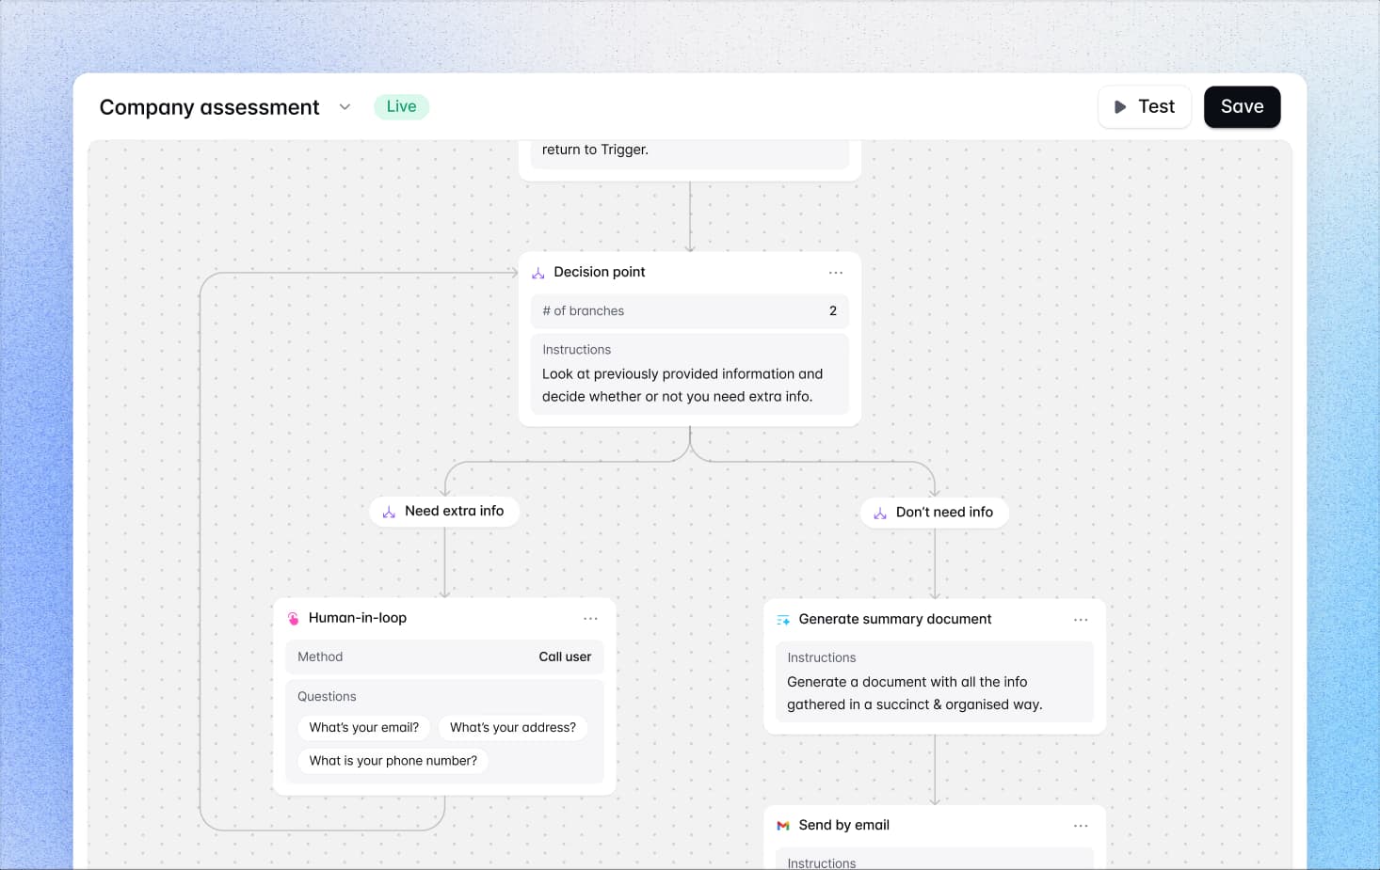This screenshot has width=1380, height=870.
Task: Open the options menu on Human-in-loop
Action: [x=591, y=618]
